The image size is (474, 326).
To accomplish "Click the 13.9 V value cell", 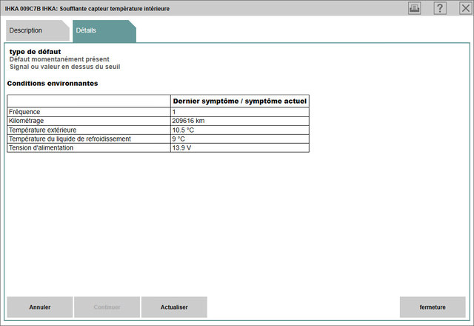I will (240, 147).
